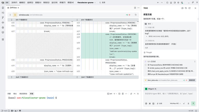Open the extensions icon in activity bar

(x=3, y=40)
